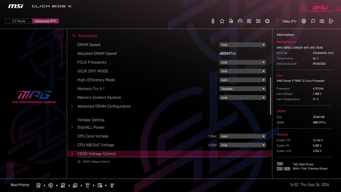Select the Advanced (F7) mode
Viewport: 341px width, 192px height.
(45, 21)
